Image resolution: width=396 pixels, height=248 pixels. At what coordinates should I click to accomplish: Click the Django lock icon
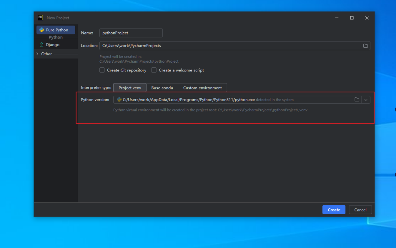[41, 45]
